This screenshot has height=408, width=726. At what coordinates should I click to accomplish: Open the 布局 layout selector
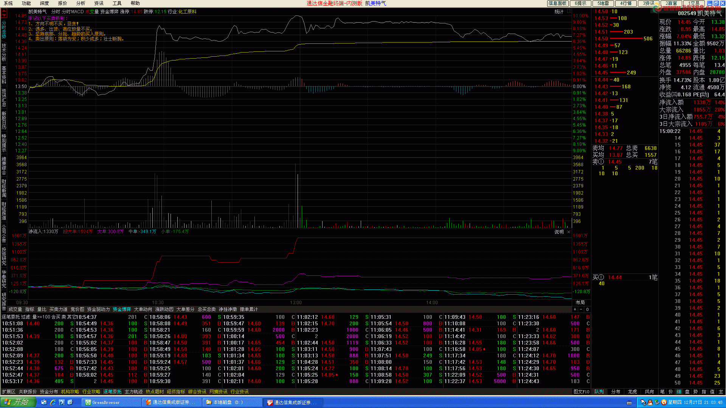point(580,303)
